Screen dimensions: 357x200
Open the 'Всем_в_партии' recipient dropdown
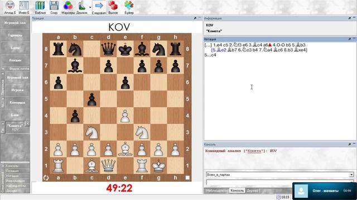[351, 174]
